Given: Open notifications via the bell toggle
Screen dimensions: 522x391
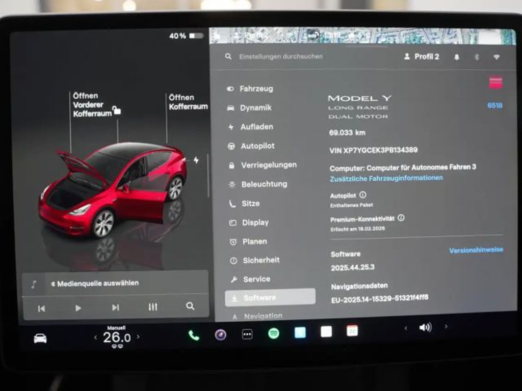Looking at the screenshot, I should [x=458, y=57].
